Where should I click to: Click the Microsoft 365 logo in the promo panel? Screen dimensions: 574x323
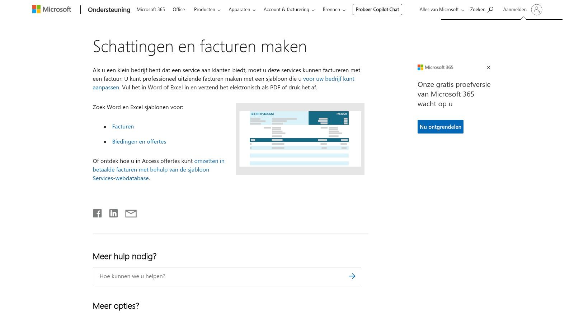tap(436, 67)
